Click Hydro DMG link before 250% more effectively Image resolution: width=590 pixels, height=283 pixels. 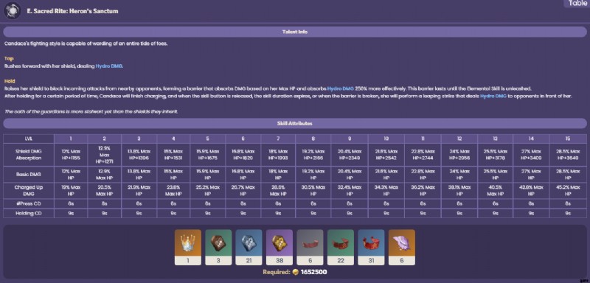point(340,88)
